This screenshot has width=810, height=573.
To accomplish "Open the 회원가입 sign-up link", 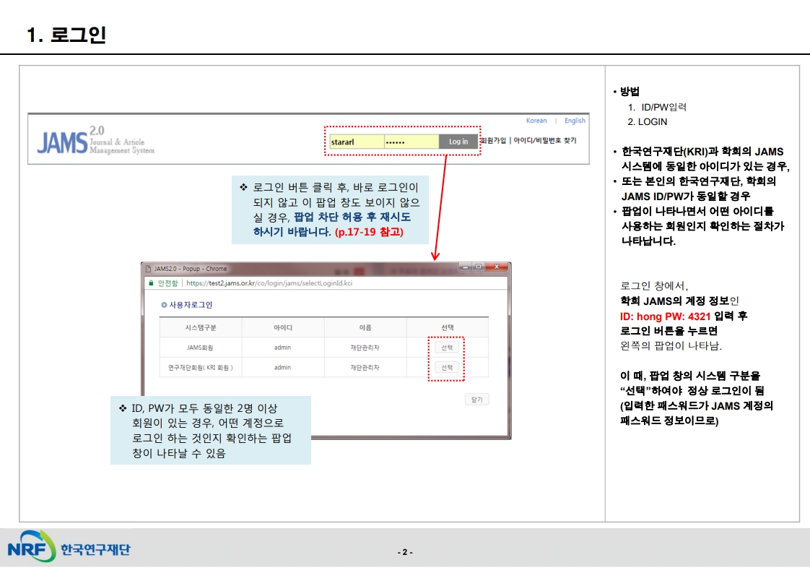I will 493,141.
